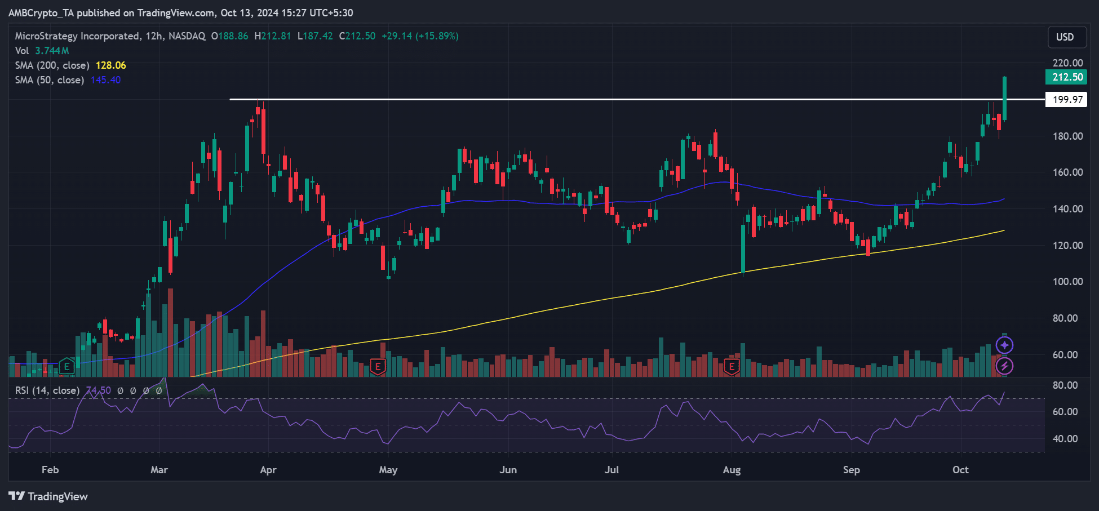Image resolution: width=1099 pixels, height=511 pixels.
Task: Click the earnings E marker near August
Action: pos(732,367)
